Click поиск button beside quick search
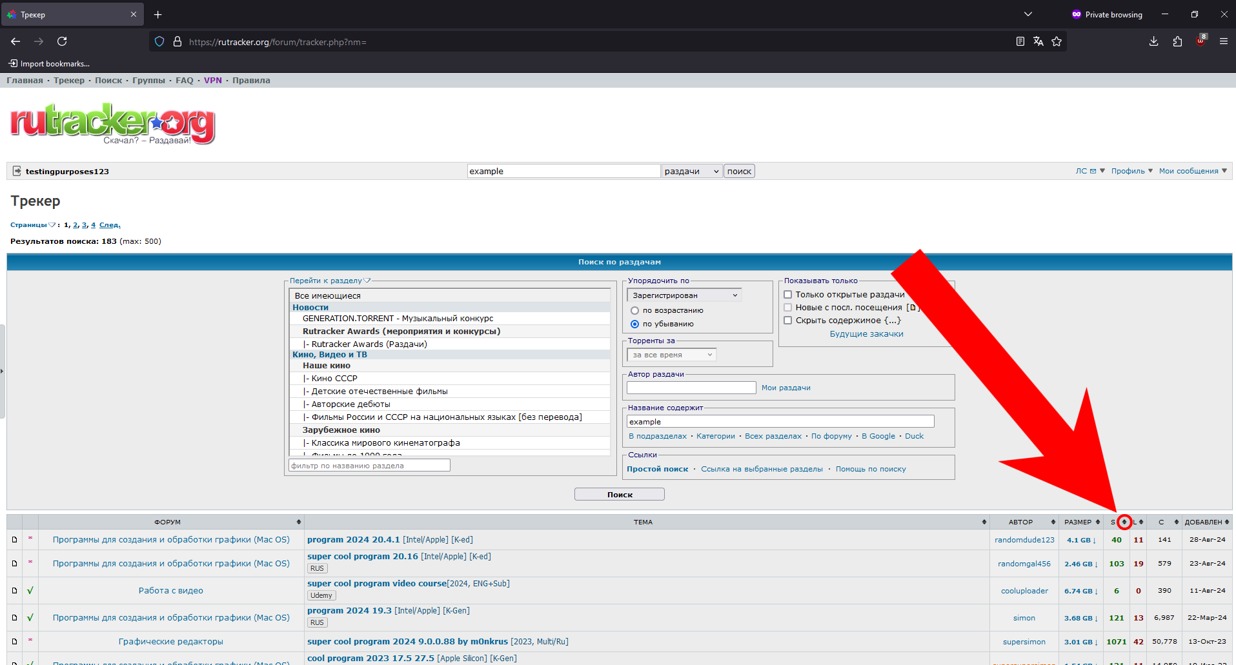The width and height of the screenshot is (1236, 665). tap(739, 171)
